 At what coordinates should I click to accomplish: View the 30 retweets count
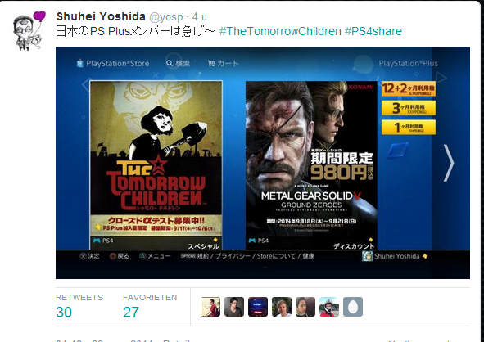(64, 312)
